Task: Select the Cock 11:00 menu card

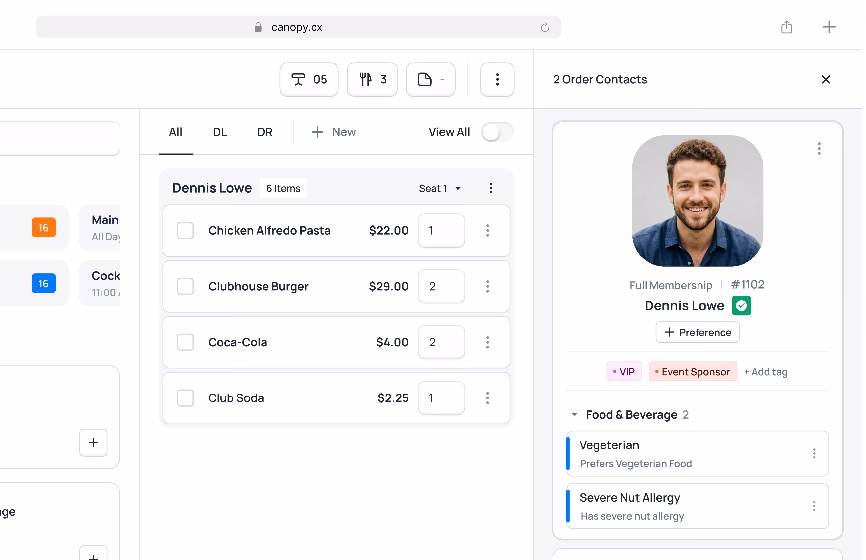Action: coord(99,284)
